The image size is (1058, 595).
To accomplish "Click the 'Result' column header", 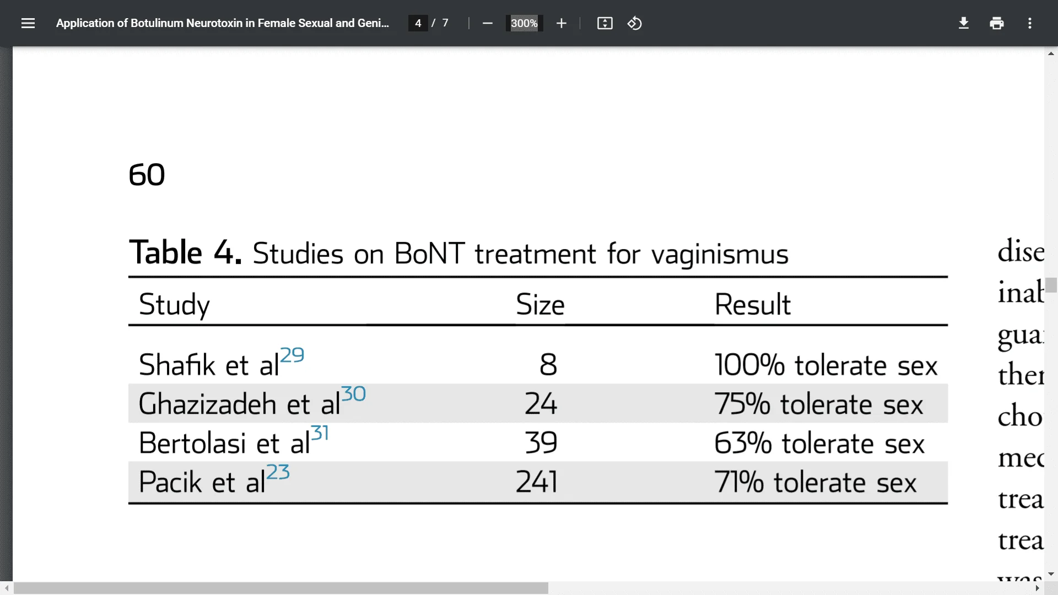I will point(752,304).
